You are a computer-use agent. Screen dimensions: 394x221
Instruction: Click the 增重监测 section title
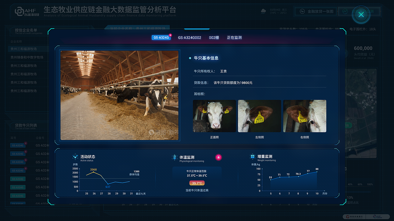click(x=265, y=157)
